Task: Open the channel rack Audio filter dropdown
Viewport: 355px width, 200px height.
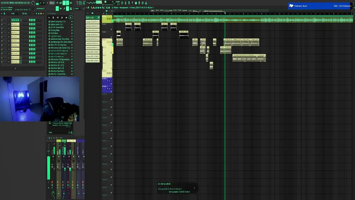Action: coord(15,14)
